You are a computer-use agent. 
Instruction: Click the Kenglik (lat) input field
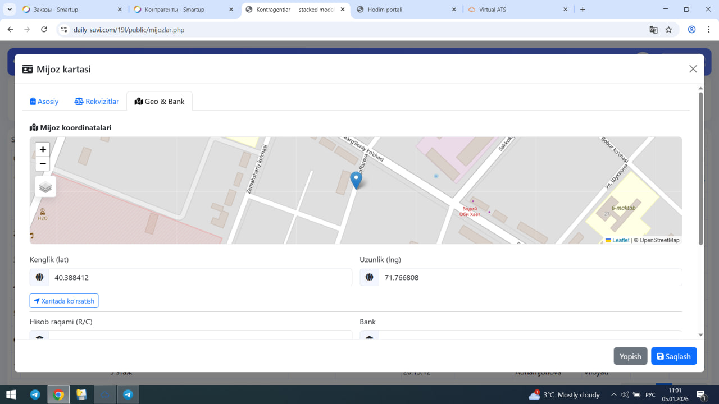[x=199, y=278]
